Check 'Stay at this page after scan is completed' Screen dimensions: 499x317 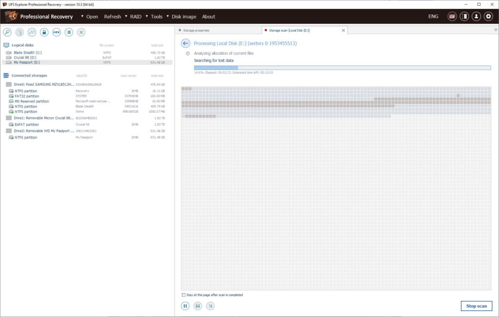pyautogui.click(x=183, y=295)
